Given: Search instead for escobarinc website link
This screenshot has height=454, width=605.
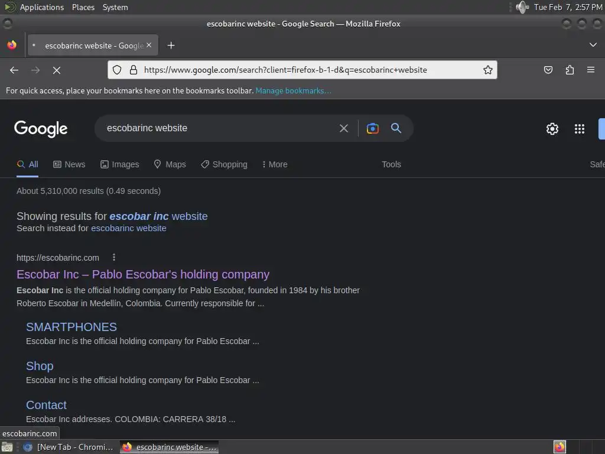Looking at the screenshot, I should tap(128, 228).
